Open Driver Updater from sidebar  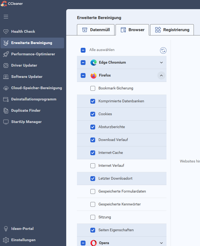(x=24, y=65)
